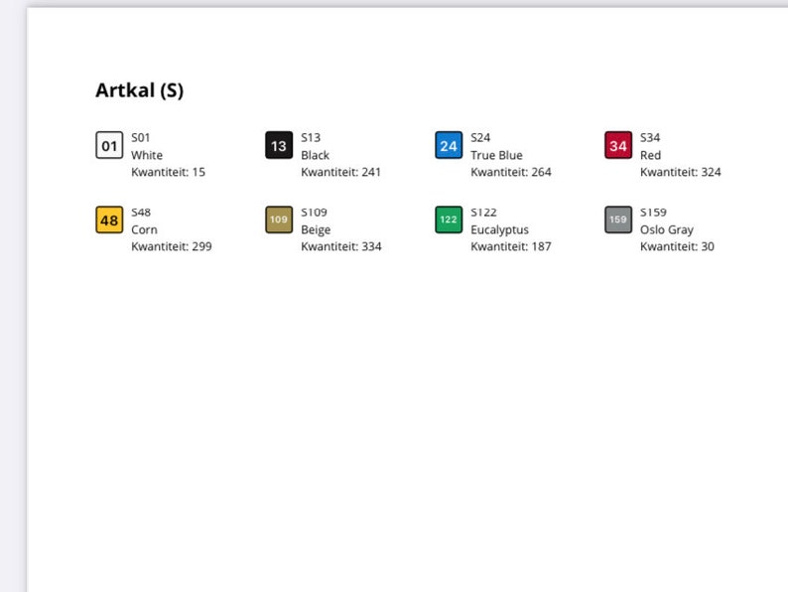Click Kwantiteit: 15 text
The width and height of the screenshot is (788, 592).
(x=169, y=172)
